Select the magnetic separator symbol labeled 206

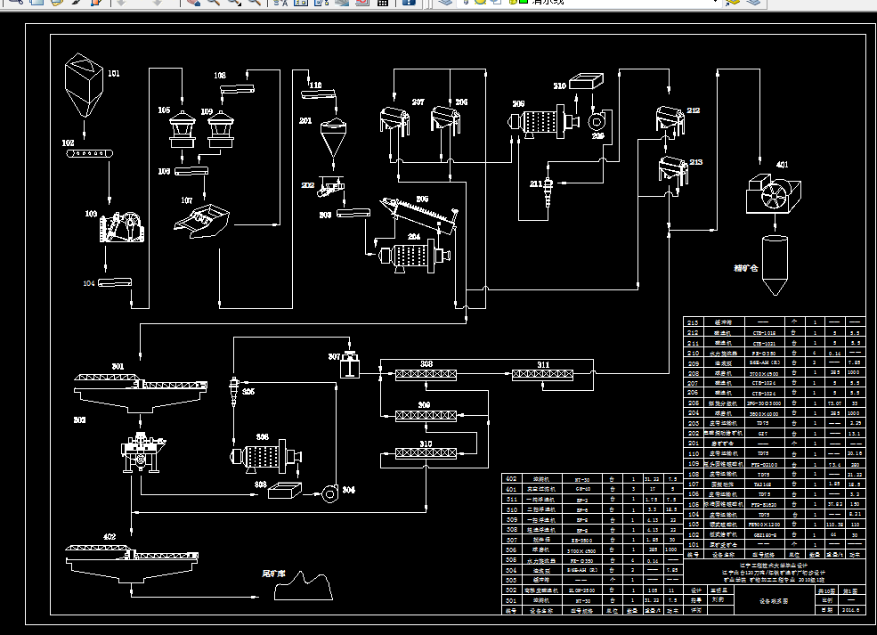(x=445, y=121)
